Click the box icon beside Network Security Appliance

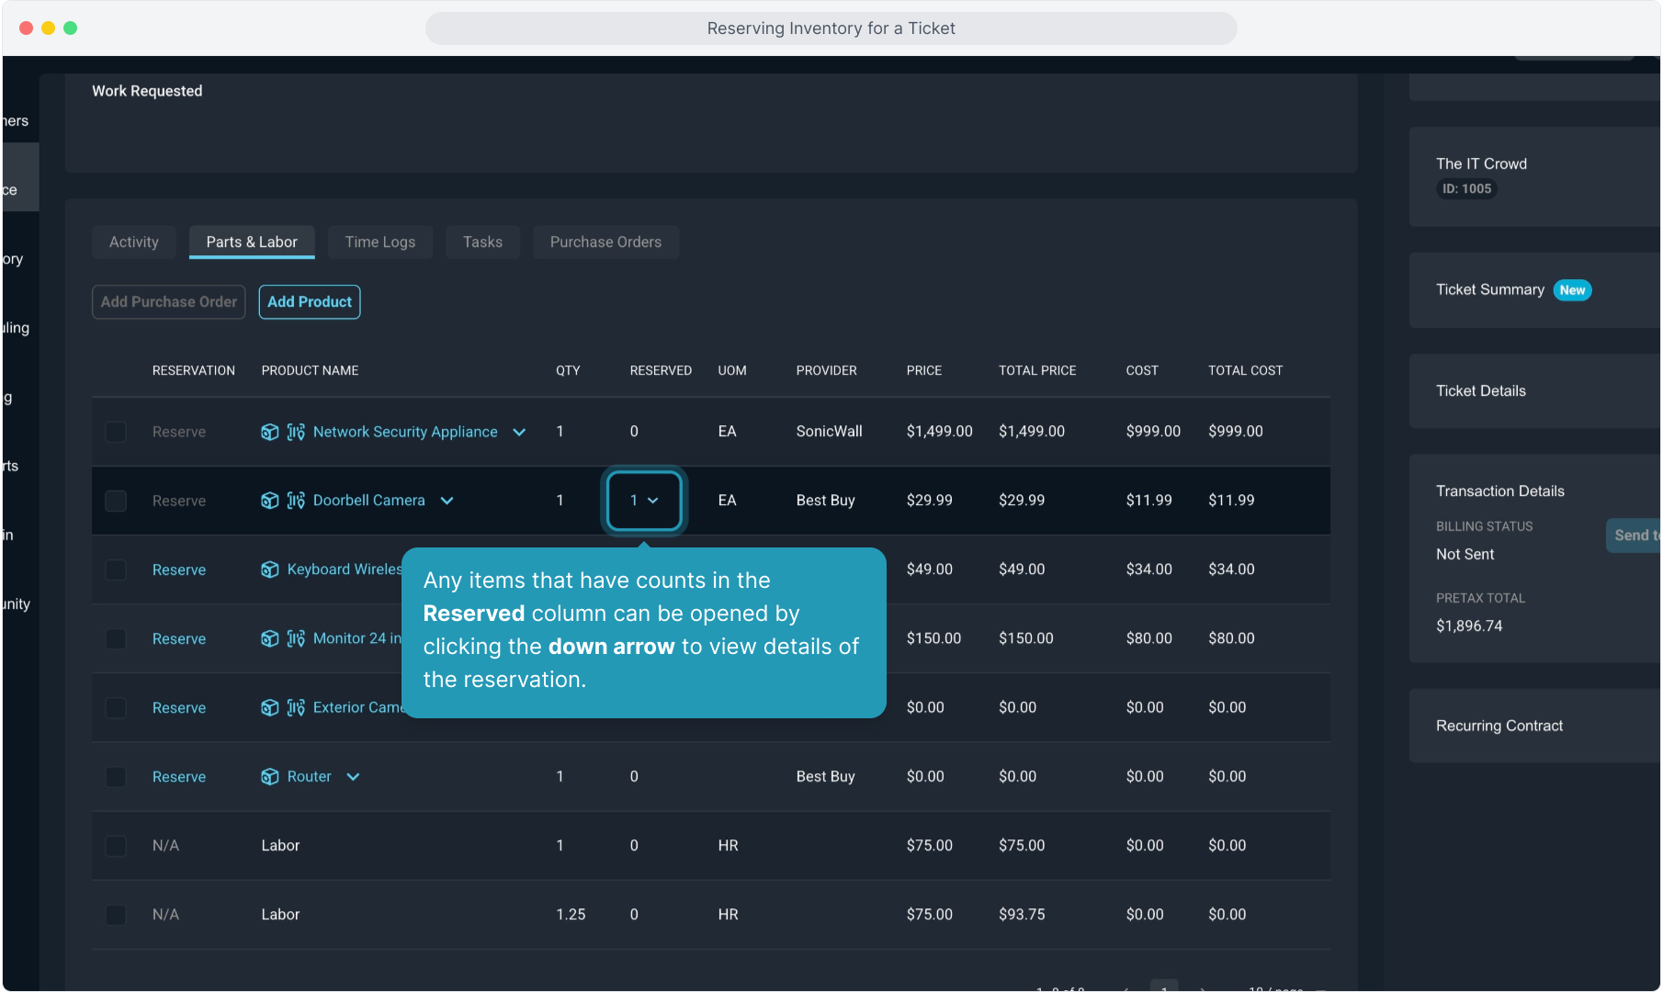pos(269,432)
